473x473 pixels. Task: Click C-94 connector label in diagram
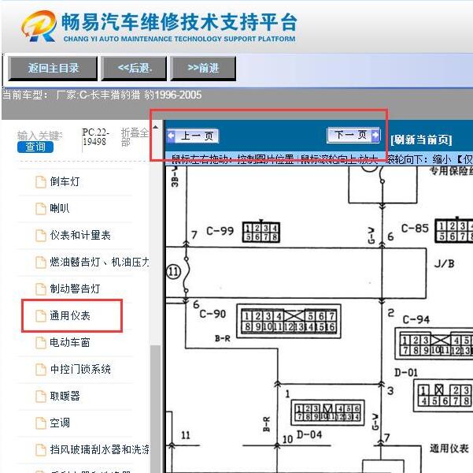[416, 319]
